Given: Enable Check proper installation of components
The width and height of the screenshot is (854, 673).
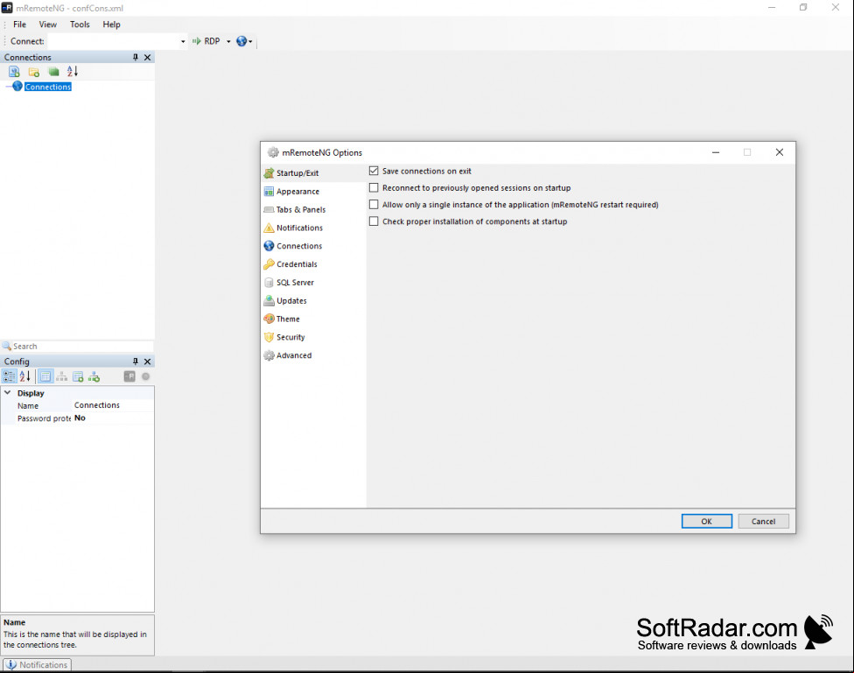Looking at the screenshot, I should [374, 221].
